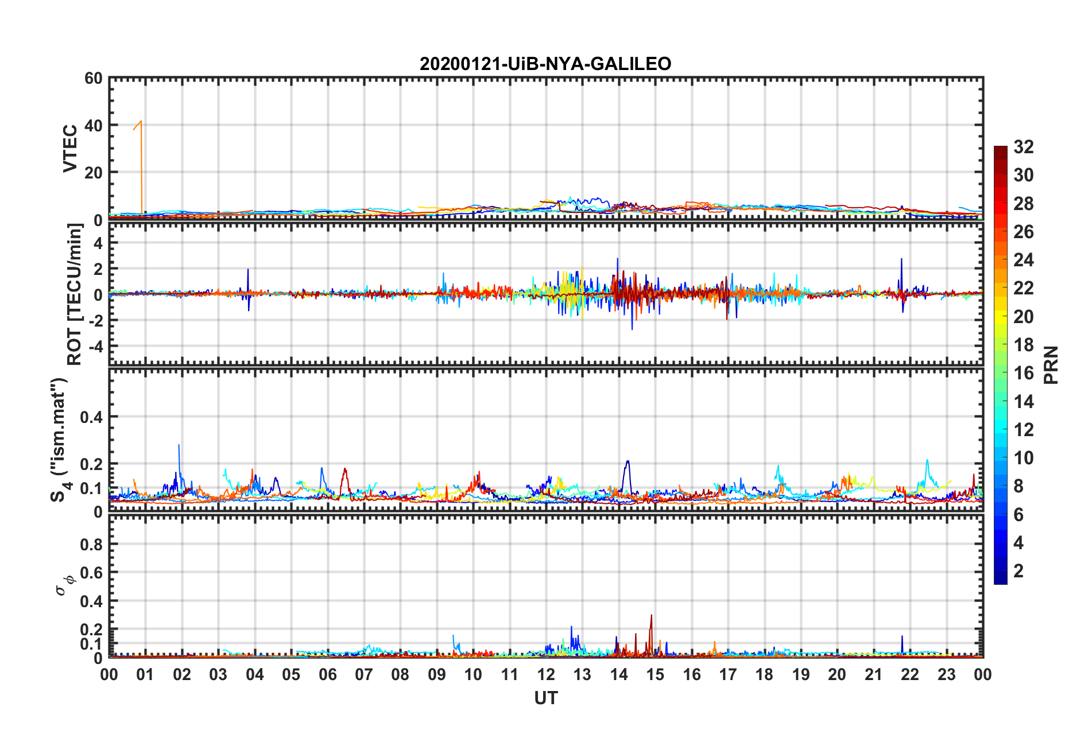Select the UT x-axis label

[x=546, y=698]
